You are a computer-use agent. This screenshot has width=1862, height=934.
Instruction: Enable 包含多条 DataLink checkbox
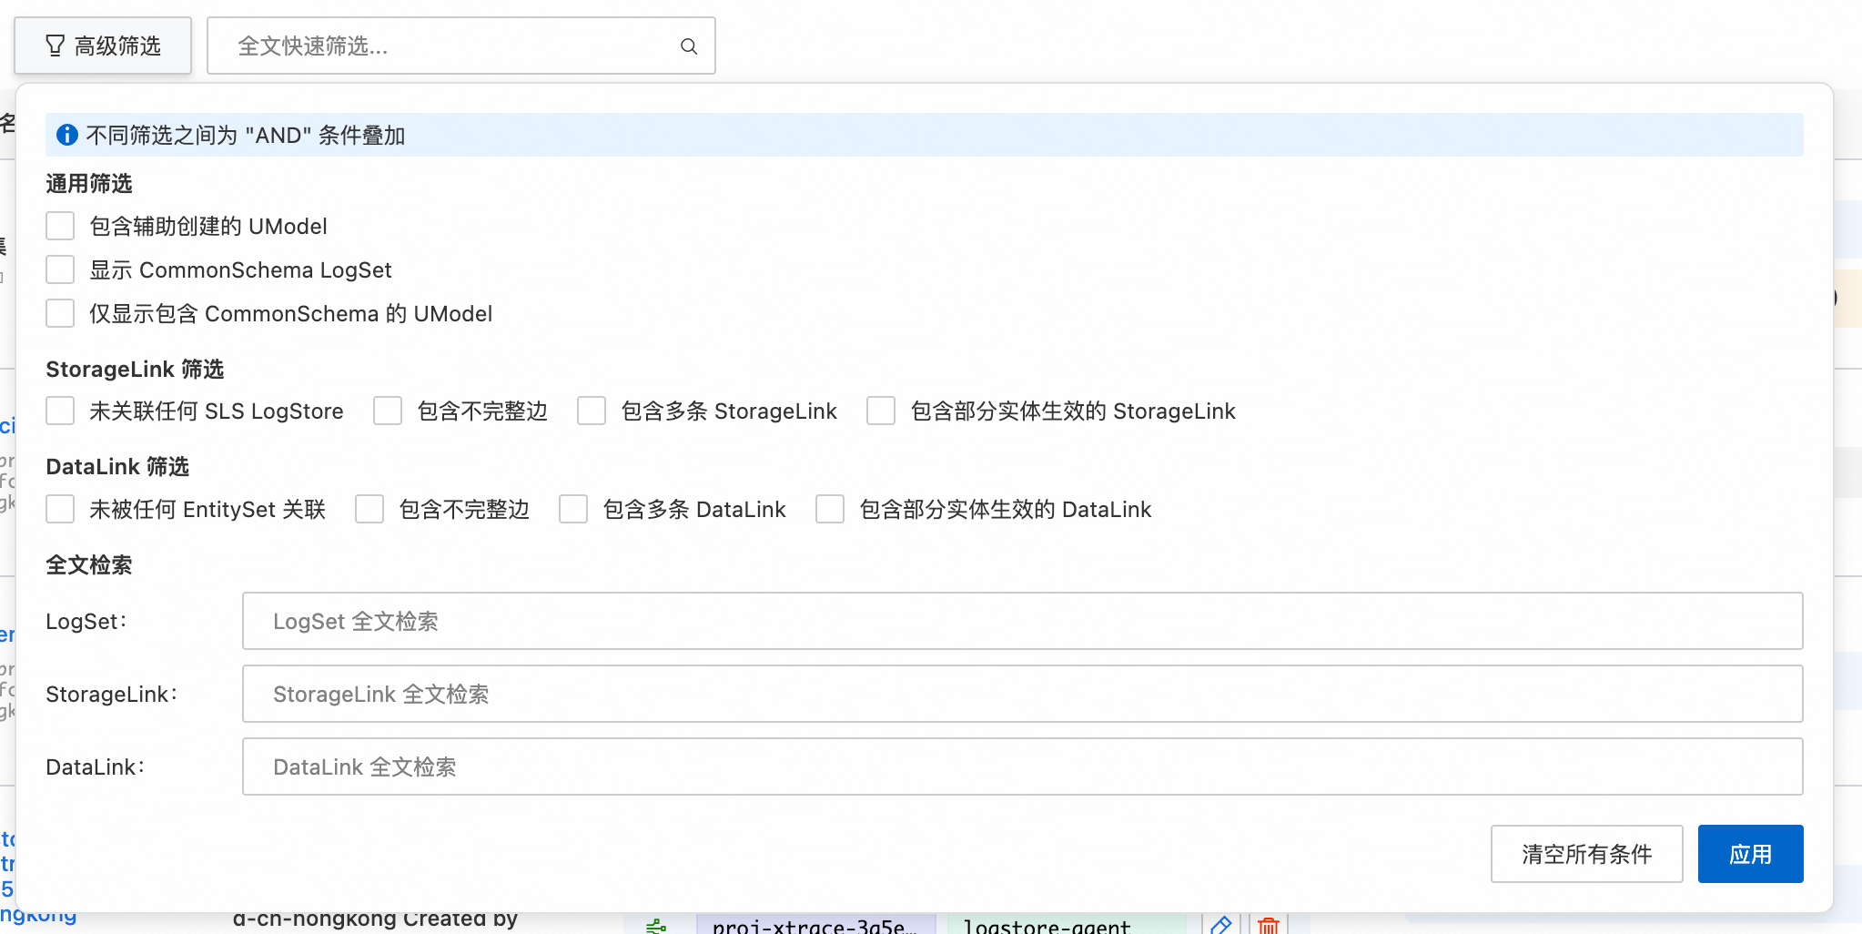573,509
